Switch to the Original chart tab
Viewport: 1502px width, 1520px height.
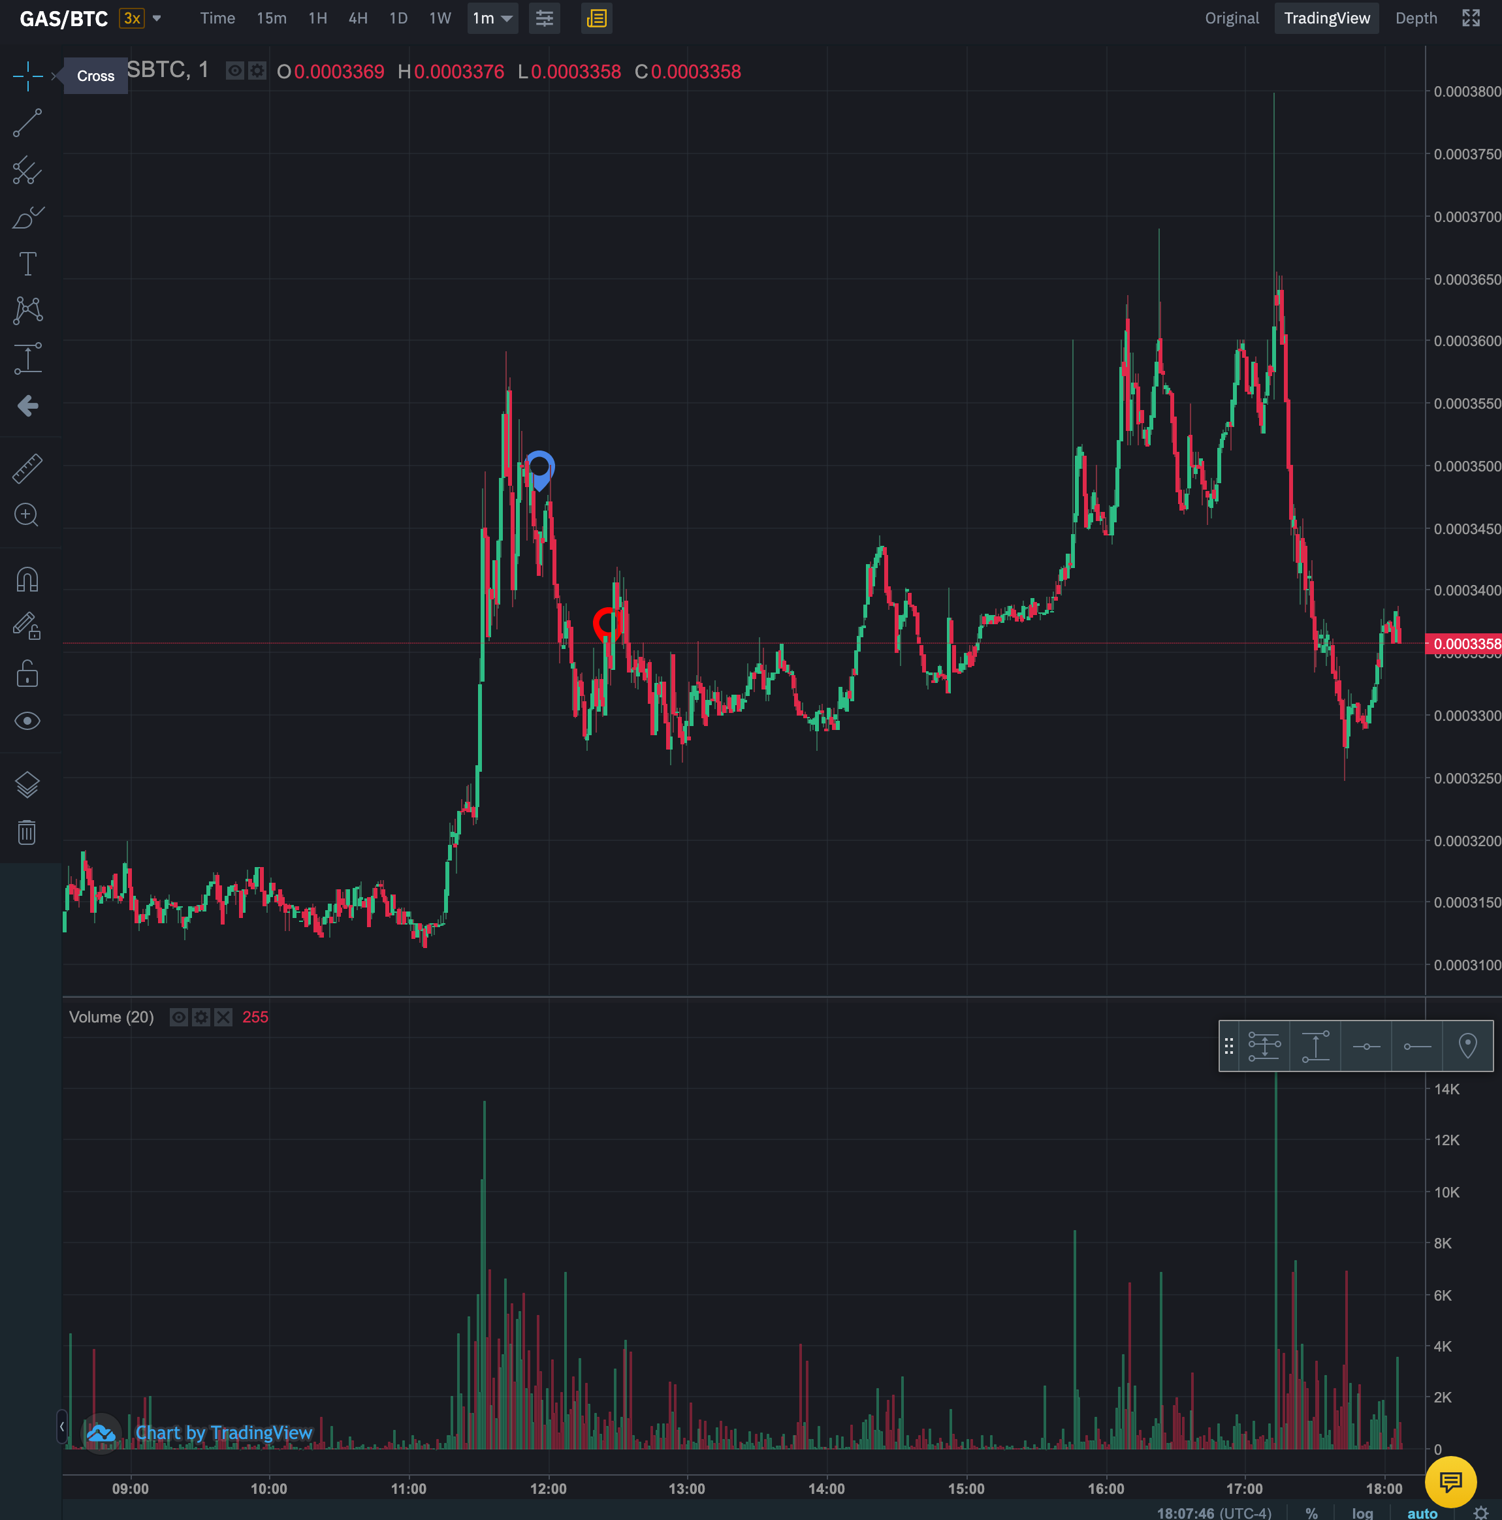(1232, 18)
